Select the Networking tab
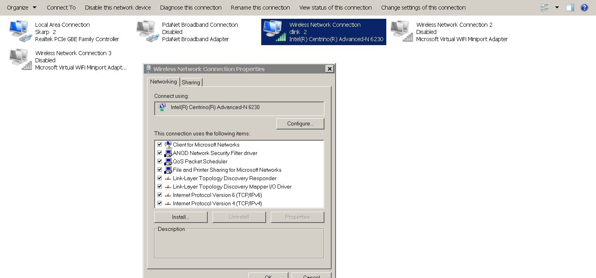 click(x=163, y=81)
